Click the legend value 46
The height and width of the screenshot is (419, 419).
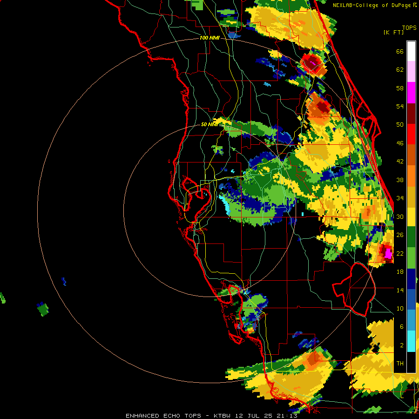point(400,143)
